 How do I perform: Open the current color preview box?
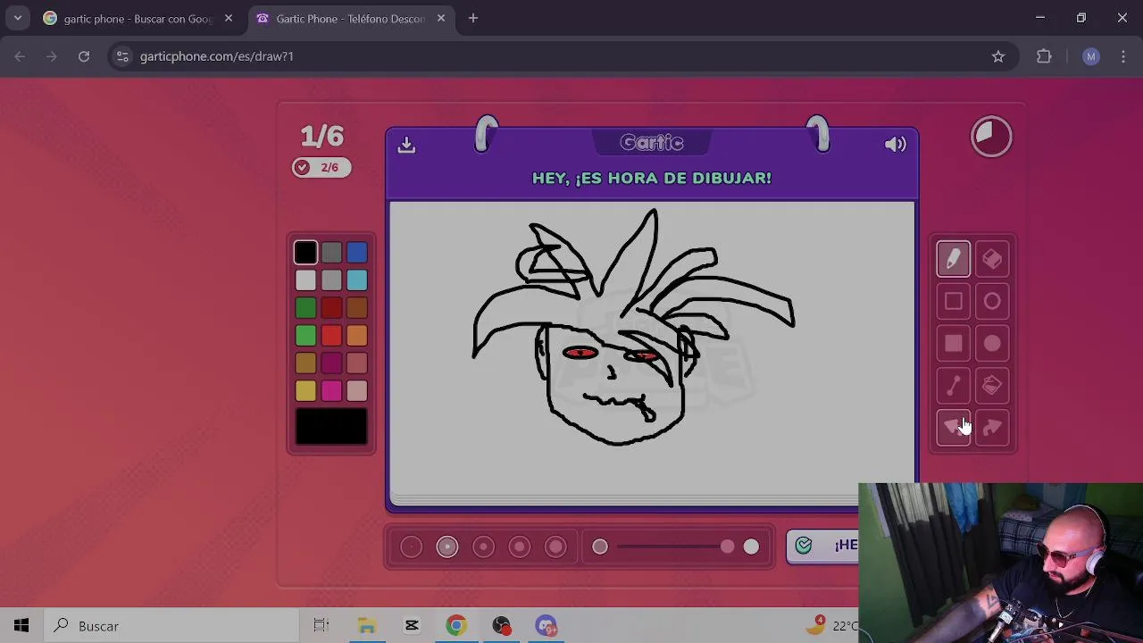tap(331, 426)
